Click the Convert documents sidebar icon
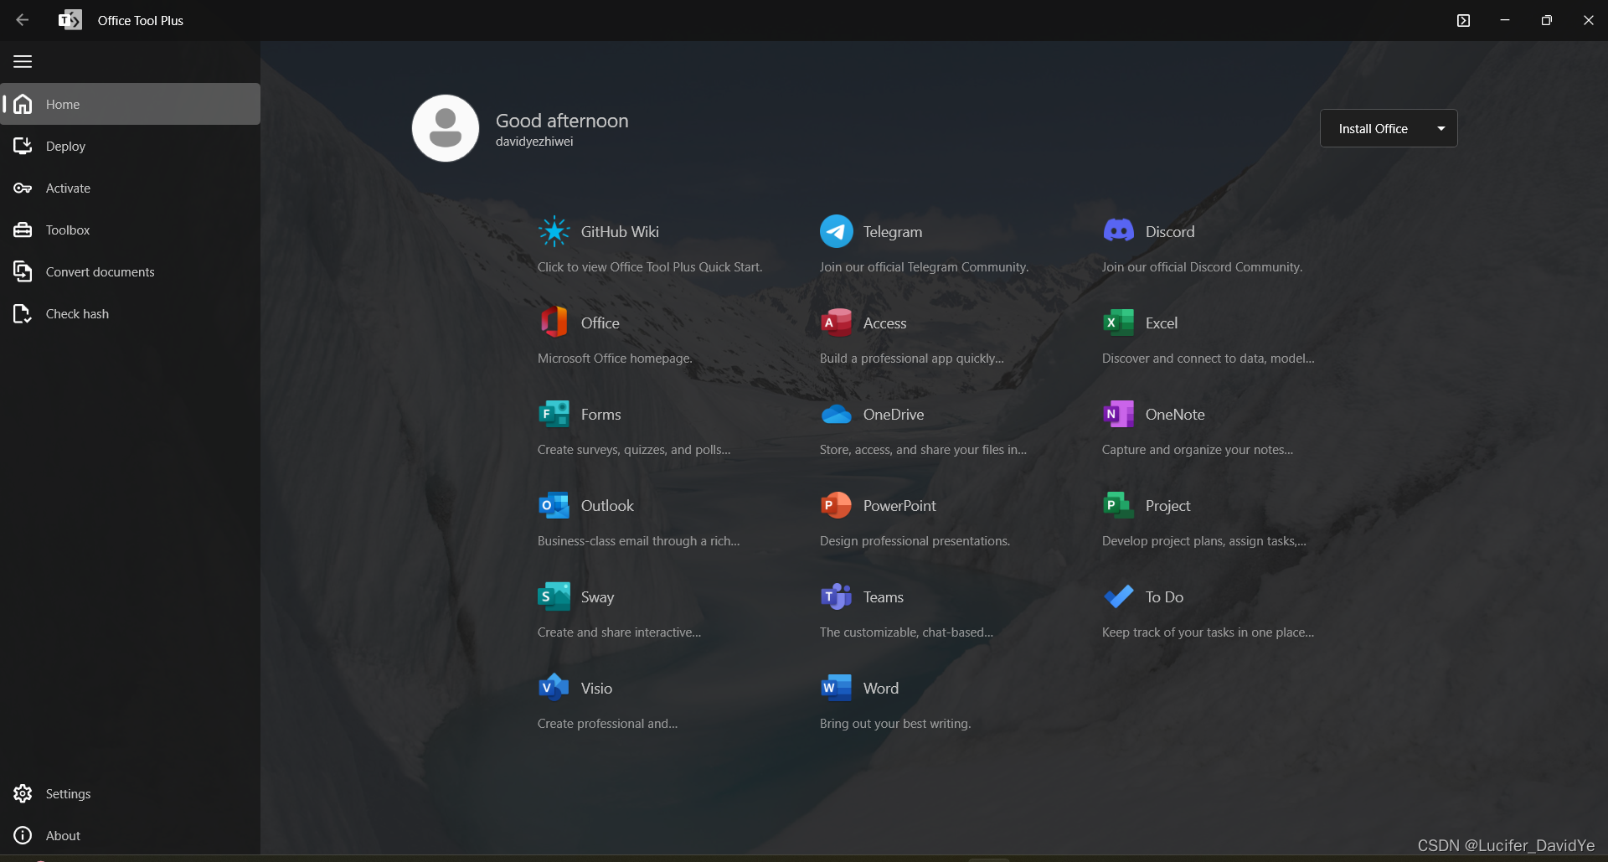The height and width of the screenshot is (862, 1608). 23,271
